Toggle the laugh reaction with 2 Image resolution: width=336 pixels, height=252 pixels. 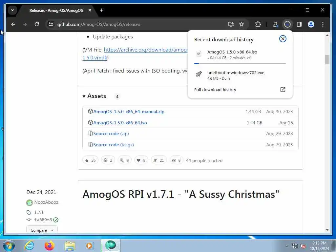point(108,160)
